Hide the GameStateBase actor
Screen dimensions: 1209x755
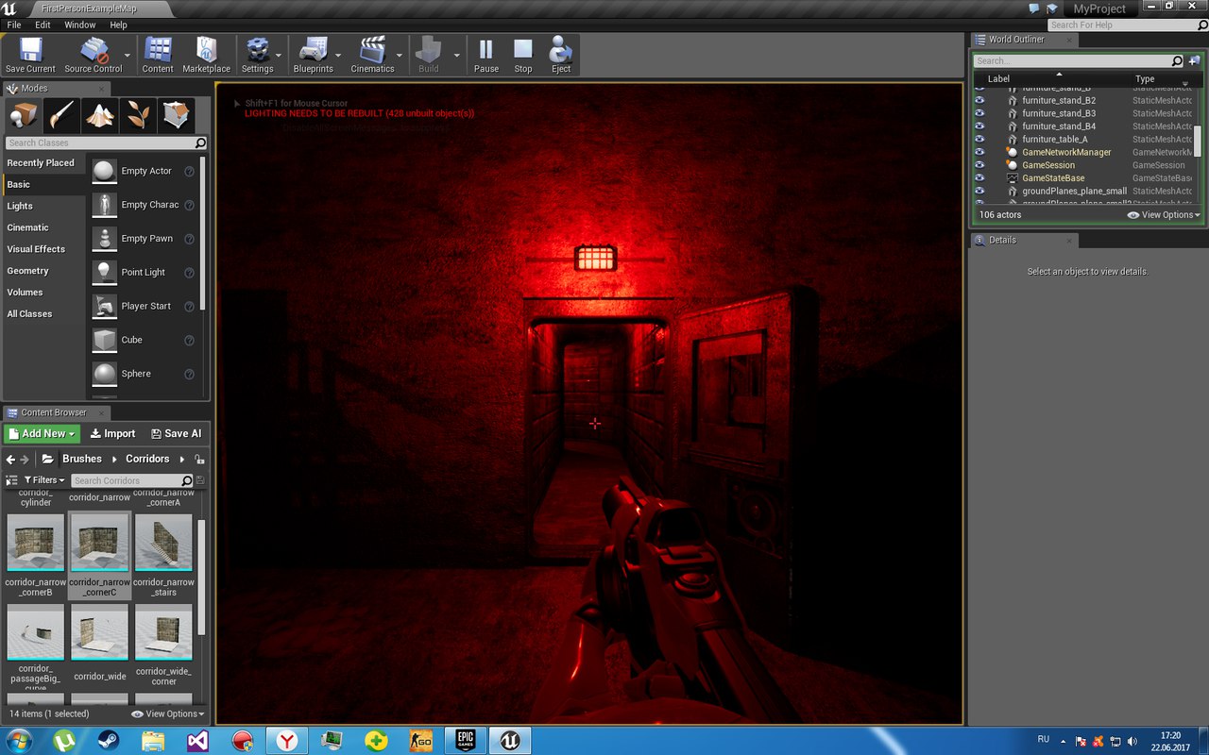click(x=979, y=177)
